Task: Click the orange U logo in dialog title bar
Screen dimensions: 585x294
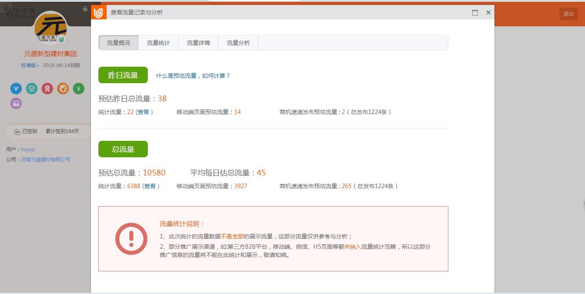Action: click(x=98, y=13)
